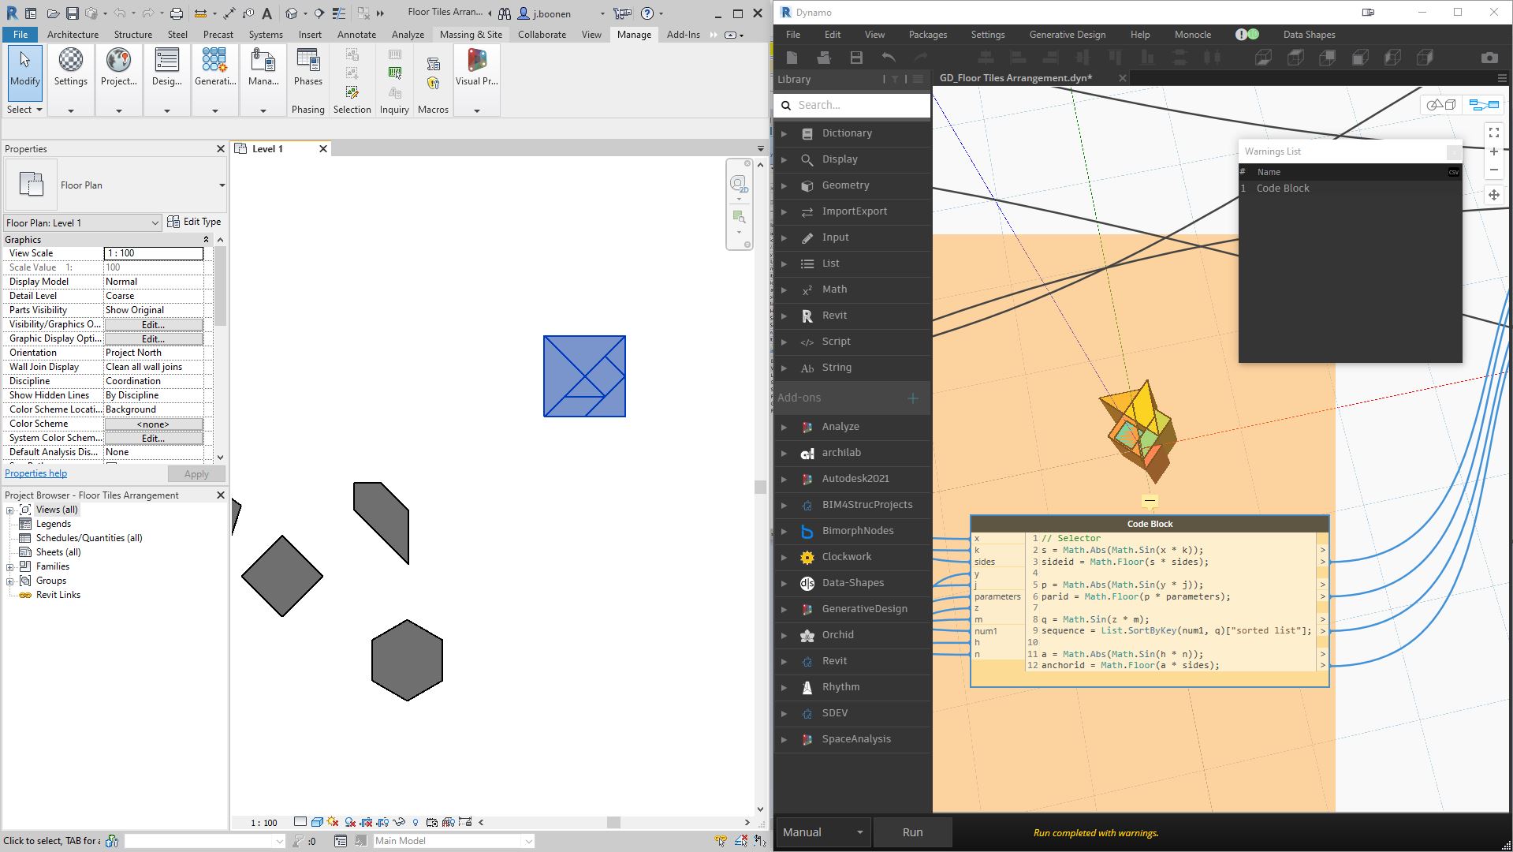Open the Packages menu in Dynamo
Screen dimensions: 1513x852
click(927, 35)
